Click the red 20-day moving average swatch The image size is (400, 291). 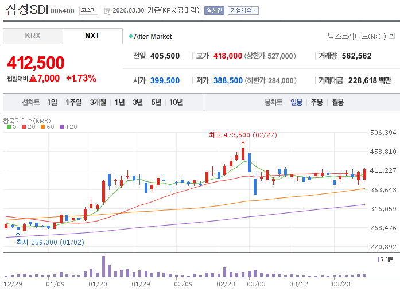[24, 126]
